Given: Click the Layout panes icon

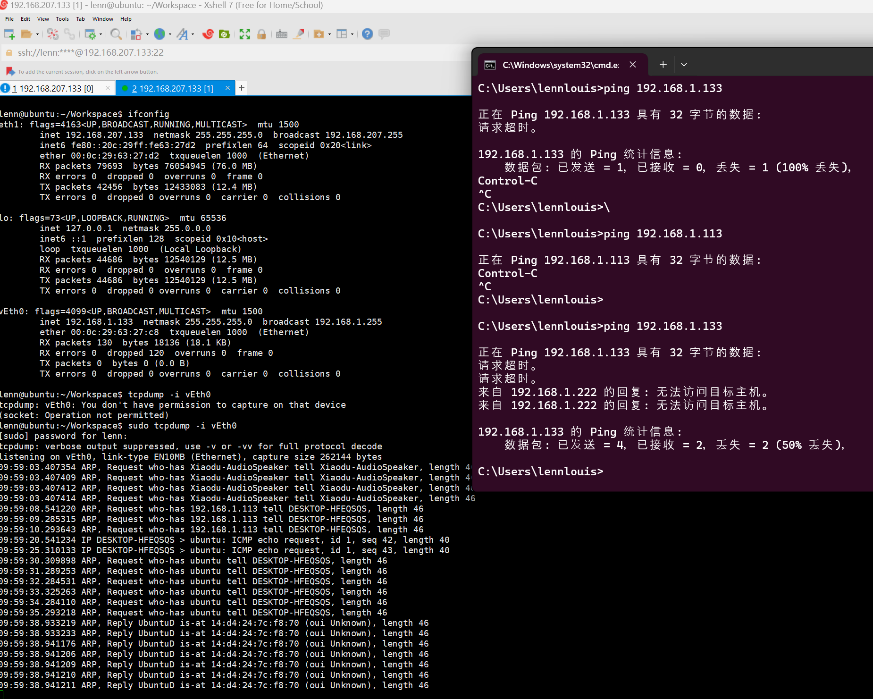Looking at the screenshot, I should point(342,34).
